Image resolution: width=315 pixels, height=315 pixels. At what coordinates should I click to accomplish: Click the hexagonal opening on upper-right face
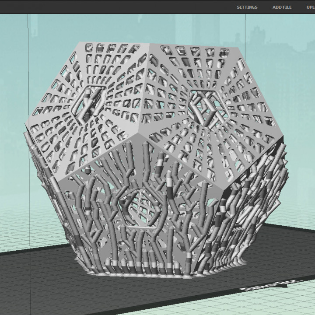[x=206, y=106]
